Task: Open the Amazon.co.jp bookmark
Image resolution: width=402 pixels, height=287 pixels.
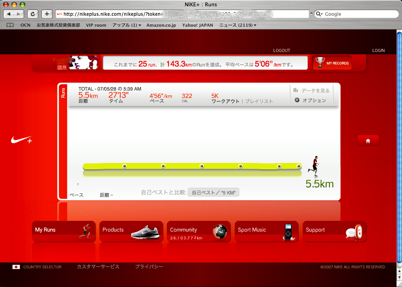Action: coord(161,25)
